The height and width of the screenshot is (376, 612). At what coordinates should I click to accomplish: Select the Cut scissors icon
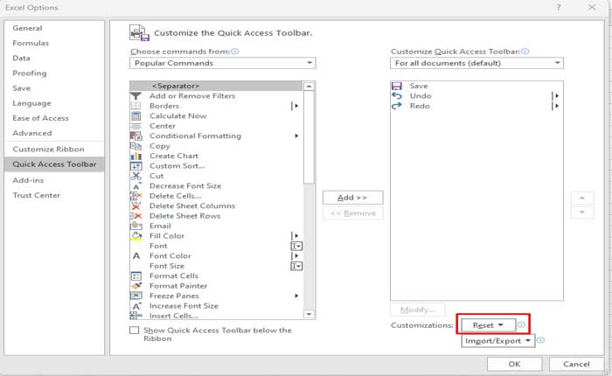[x=136, y=176]
